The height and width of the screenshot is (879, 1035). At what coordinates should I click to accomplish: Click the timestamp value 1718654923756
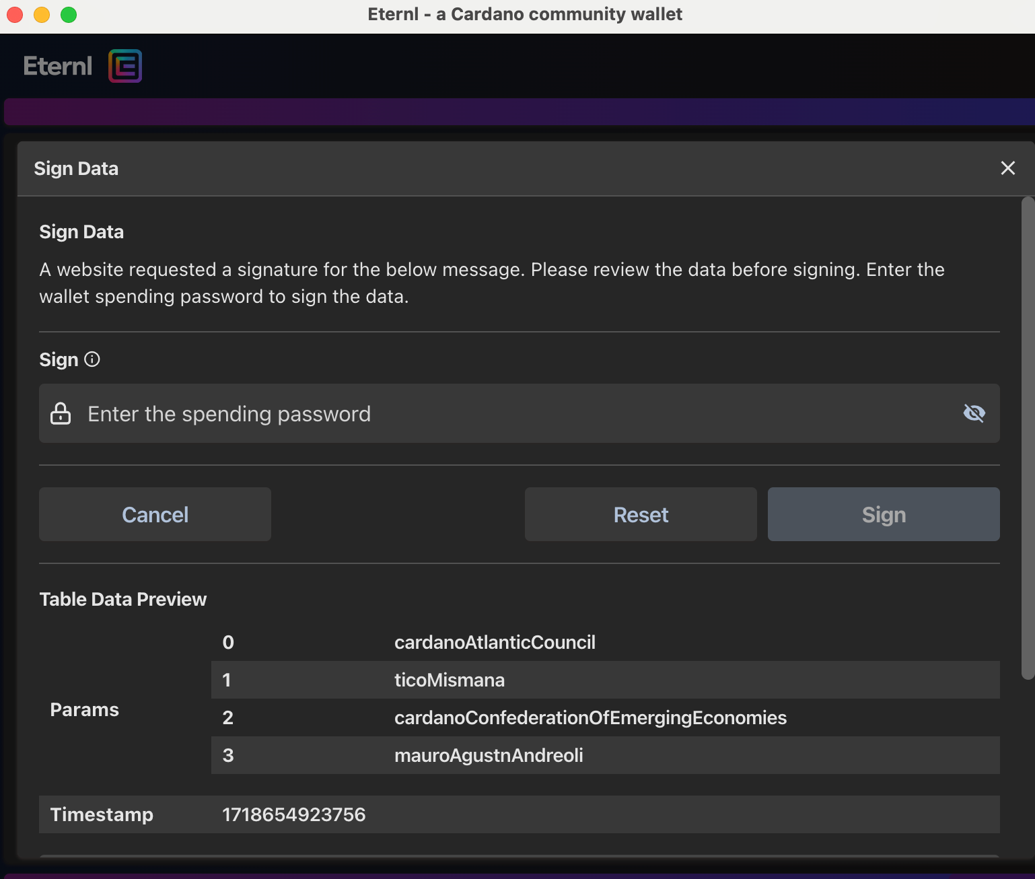[294, 814]
